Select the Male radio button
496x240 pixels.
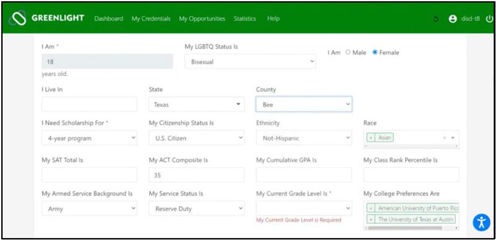pyautogui.click(x=348, y=53)
